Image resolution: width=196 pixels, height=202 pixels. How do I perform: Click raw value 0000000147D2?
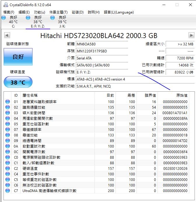pos(175,141)
